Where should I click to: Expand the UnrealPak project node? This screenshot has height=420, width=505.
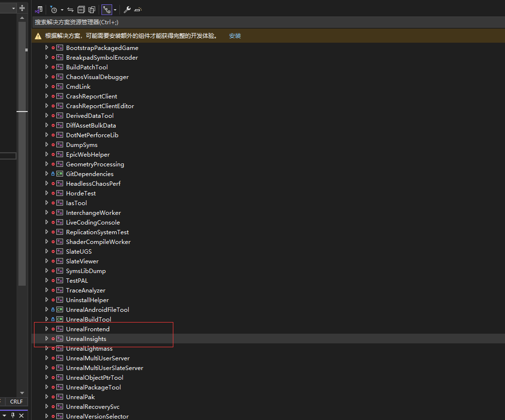coord(47,397)
